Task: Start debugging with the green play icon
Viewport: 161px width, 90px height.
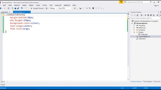Action: click(x=31, y=8)
